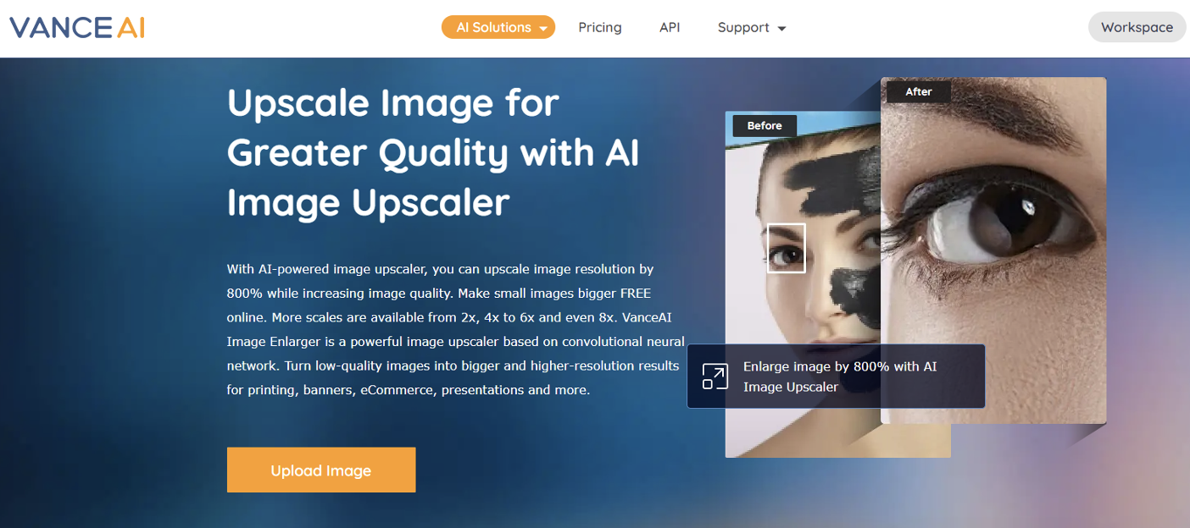Click the white selection box over the eye
This screenshot has width=1190, height=528.
[786, 248]
